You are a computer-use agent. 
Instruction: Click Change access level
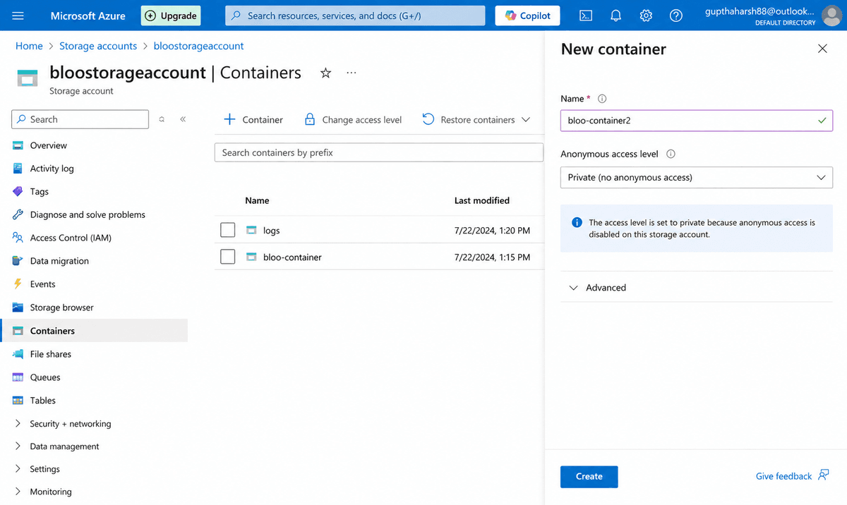(x=353, y=120)
